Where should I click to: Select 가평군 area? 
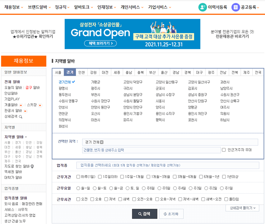pyautogui.click(x=95, y=82)
